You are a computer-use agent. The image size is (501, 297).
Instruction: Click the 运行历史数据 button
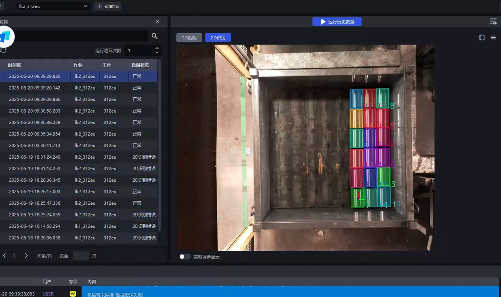(337, 22)
